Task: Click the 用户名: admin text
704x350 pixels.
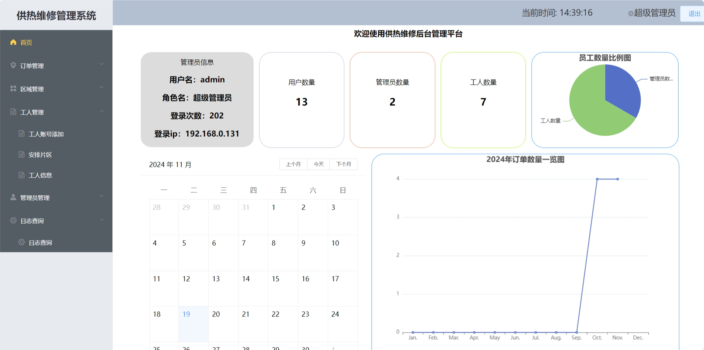Action: click(x=197, y=80)
